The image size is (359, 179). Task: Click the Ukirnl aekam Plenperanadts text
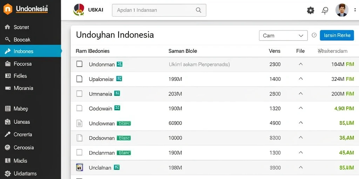[x=199, y=64]
